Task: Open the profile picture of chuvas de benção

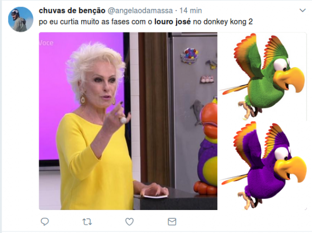Action: coord(21,19)
